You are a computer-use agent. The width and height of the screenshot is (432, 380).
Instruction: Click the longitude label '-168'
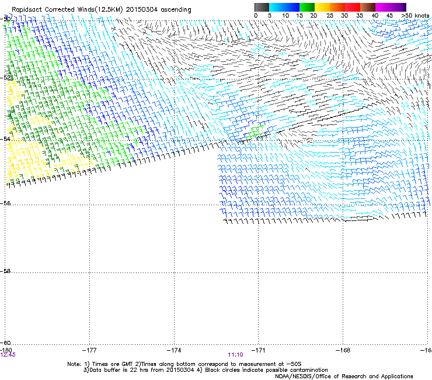pyautogui.click(x=343, y=350)
